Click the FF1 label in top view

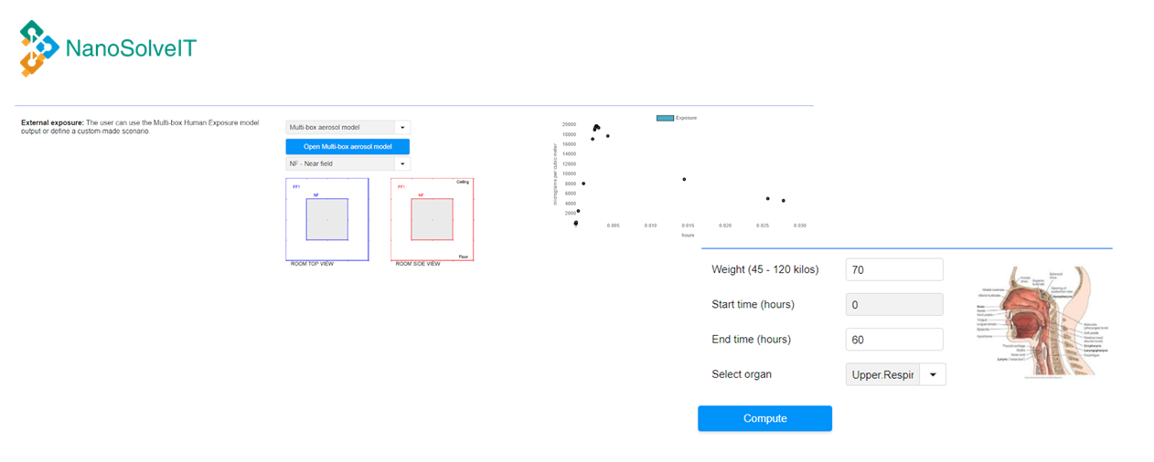click(x=296, y=186)
